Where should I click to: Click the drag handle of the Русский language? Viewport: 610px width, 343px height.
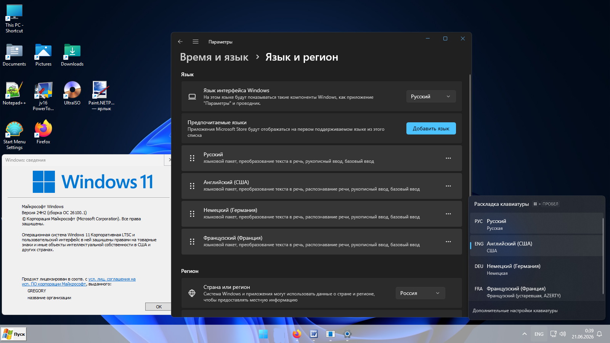pos(192,158)
